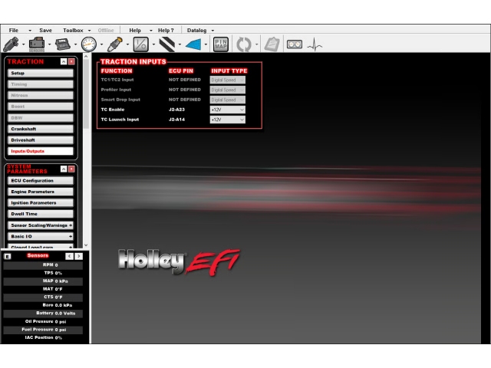Open the I/O toolbar icon
Viewport: 491px width, 368px height.
pos(140,44)
